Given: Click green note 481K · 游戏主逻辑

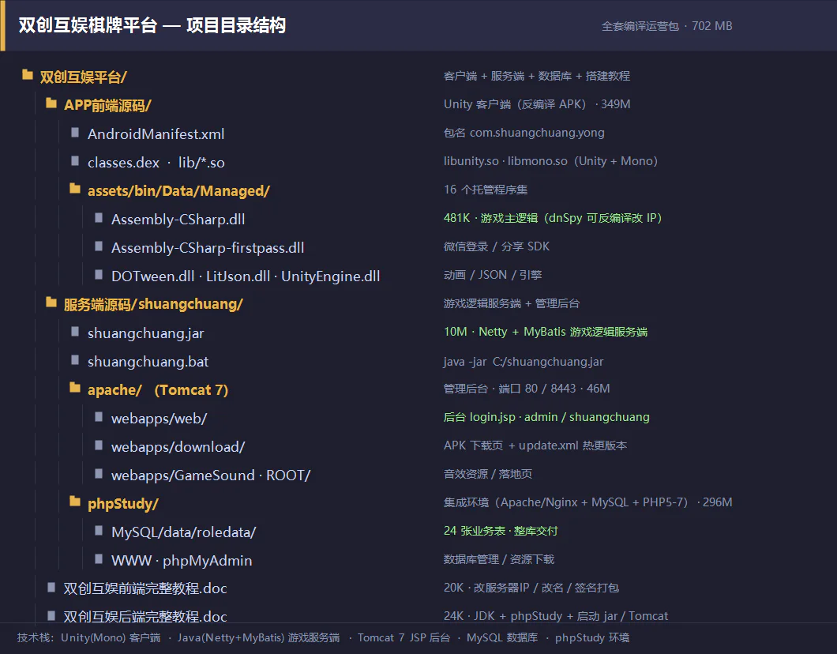Looking at the screenshot, I should point(553,218).
